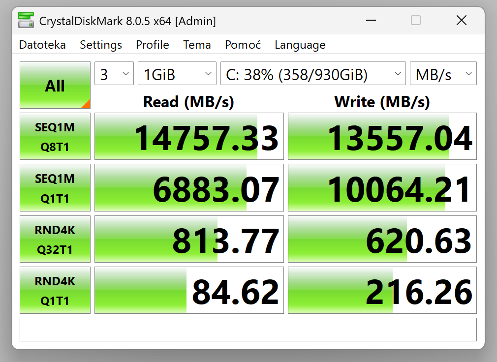
Task: Start the SEQ1M Q8T1 test
Action: point(55,136)
